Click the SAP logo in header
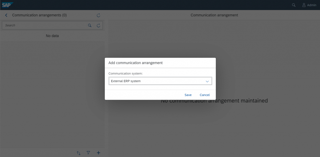 (x=7, y=5)
